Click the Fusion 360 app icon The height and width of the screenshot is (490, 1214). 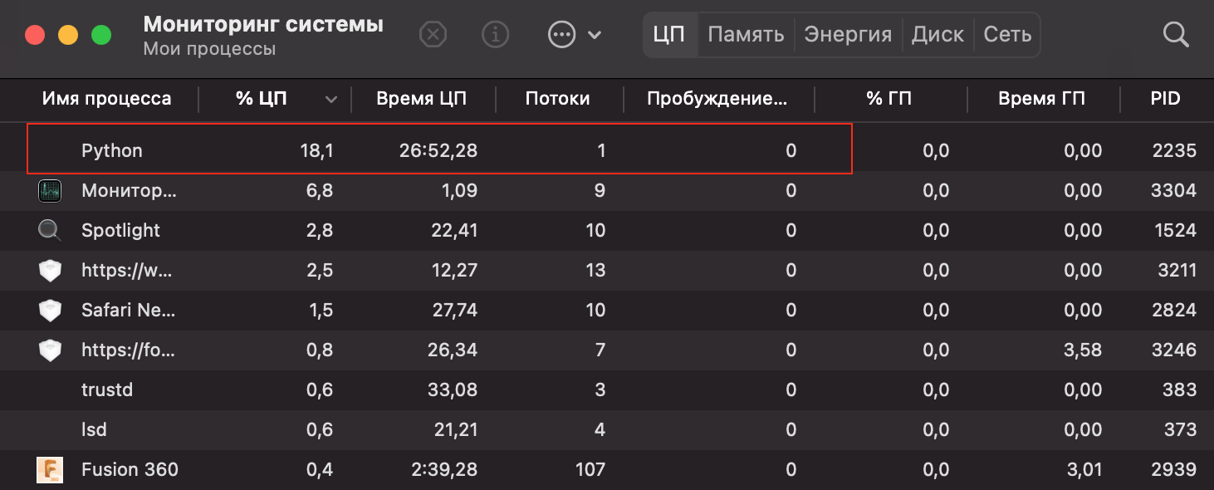(x=50, y=469)
